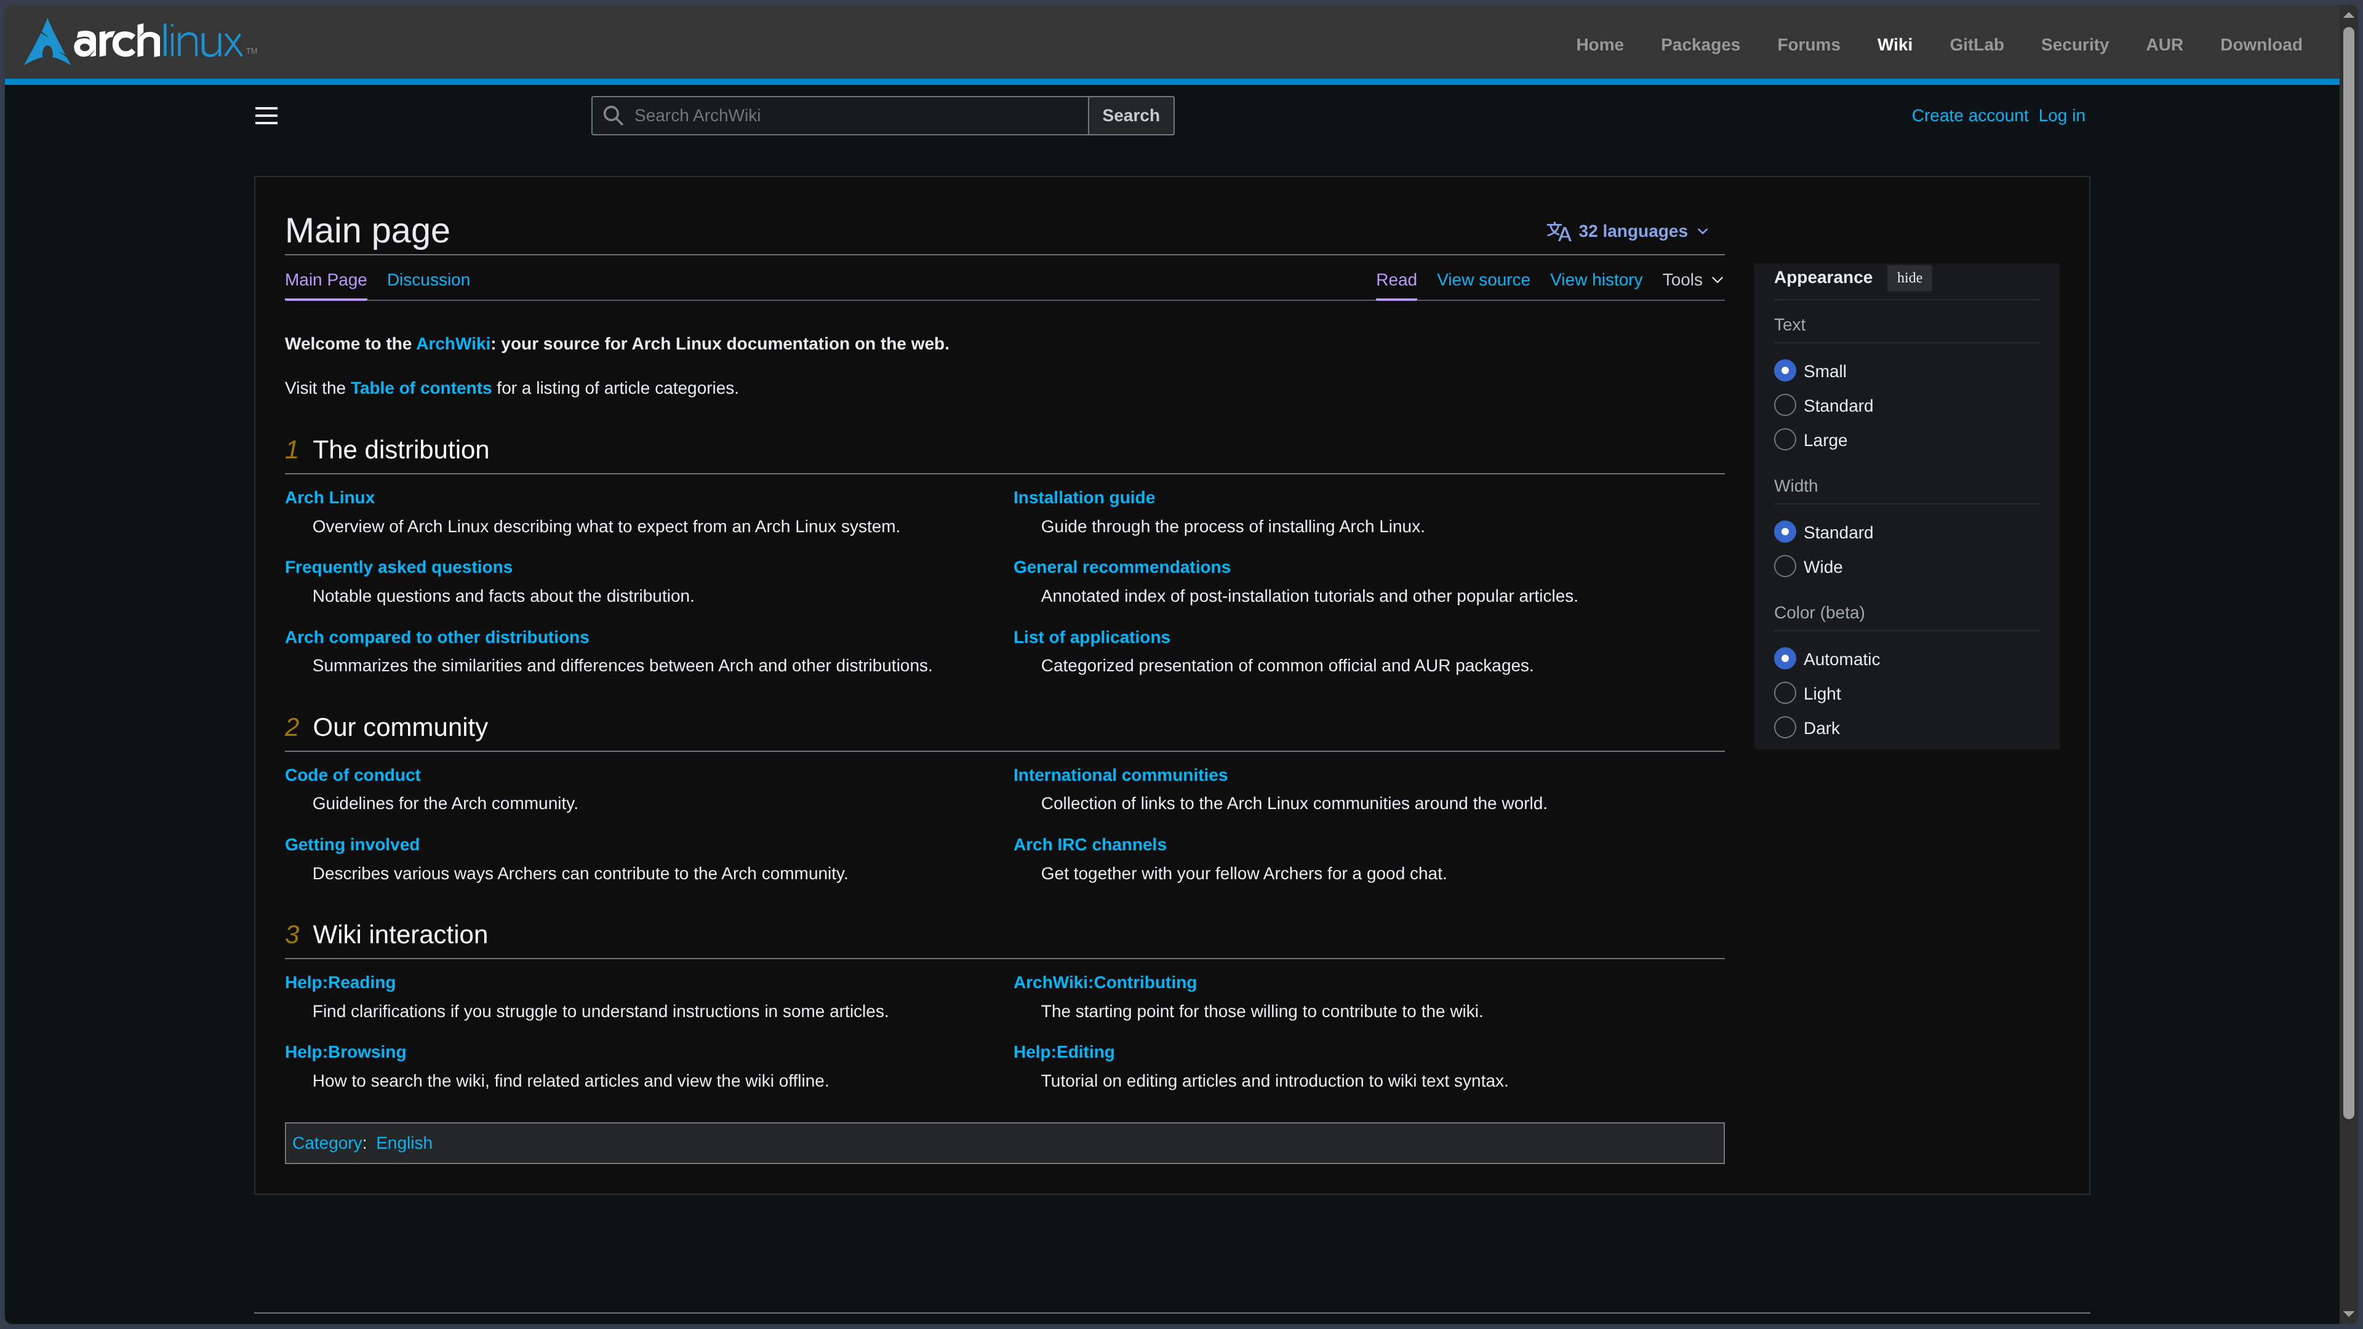Click 'Our community' section heading
The image size is (2363, 1329).
(x=400, y=727)
